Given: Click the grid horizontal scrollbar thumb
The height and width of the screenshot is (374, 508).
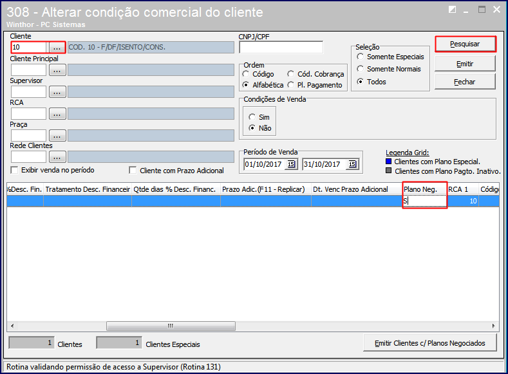Looking at the screenshot, I should point(171,326).
